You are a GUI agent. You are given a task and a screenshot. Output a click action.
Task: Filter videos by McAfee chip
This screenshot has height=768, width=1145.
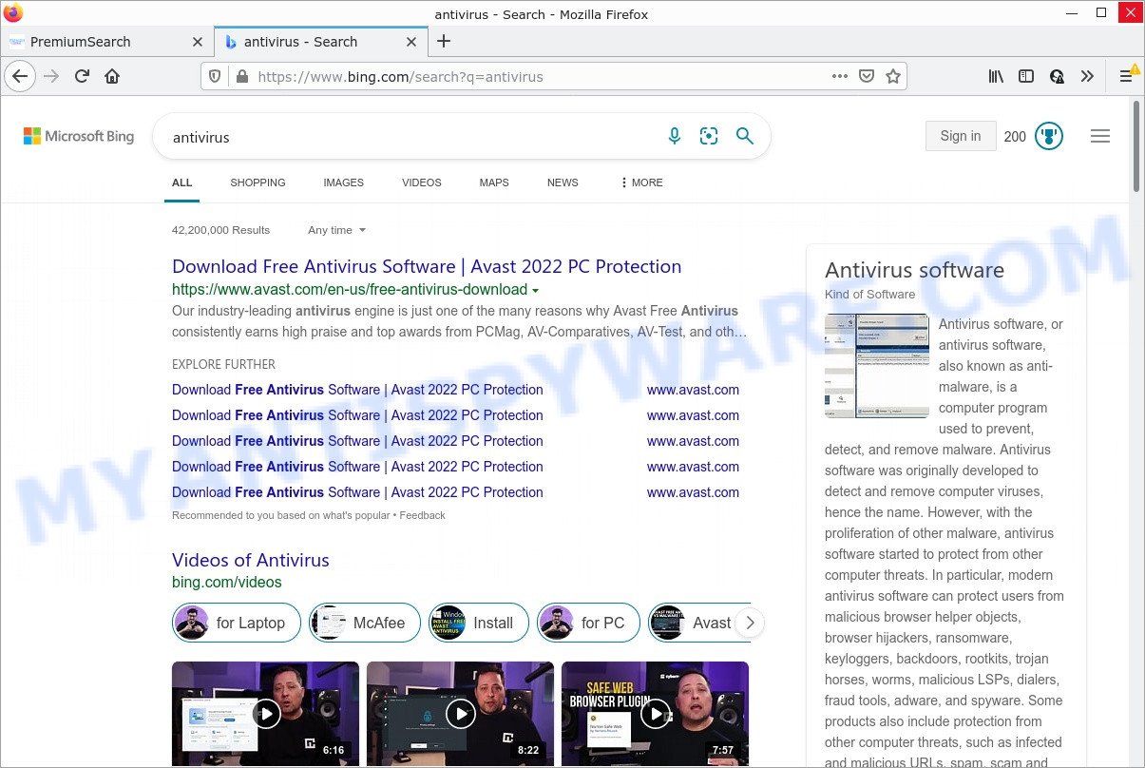pos(365,623)
